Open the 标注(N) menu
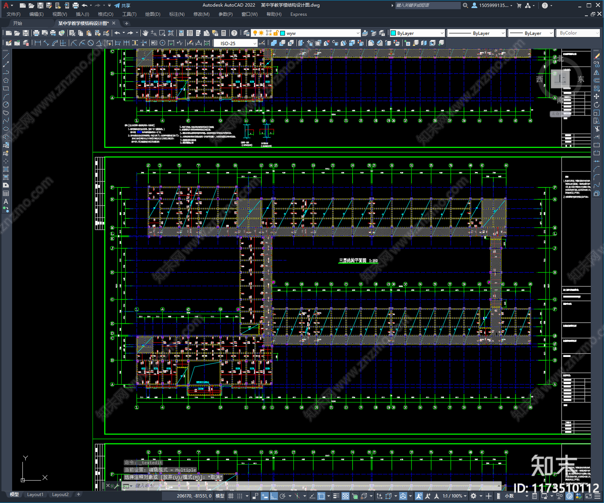 (x=177, y=14)
